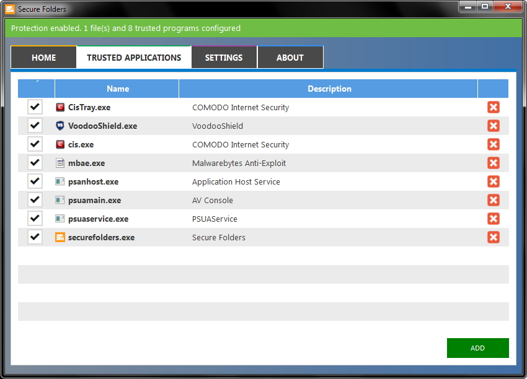Uncheck the psuamain.exe checkbox
527x379 pixels.
point(35,200)
